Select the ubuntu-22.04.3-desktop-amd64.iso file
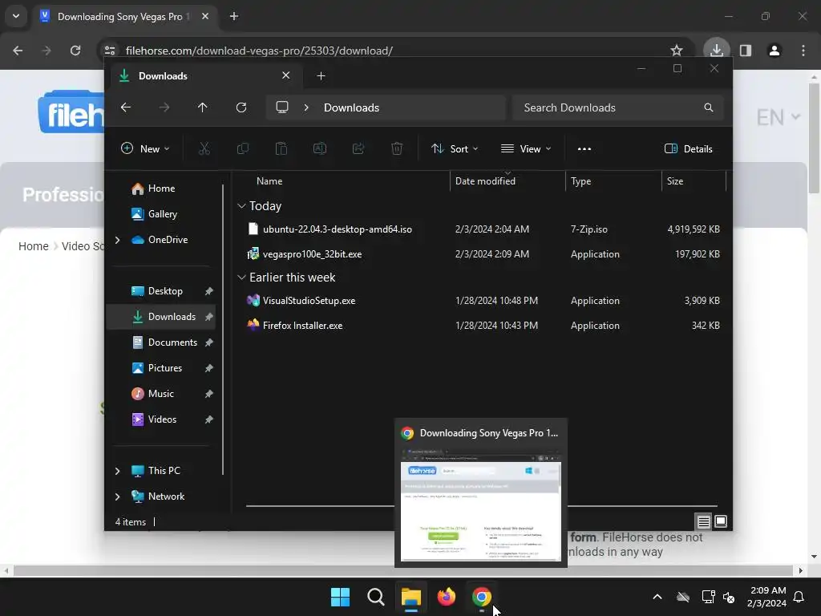Screen dimensions: 821x616 click(338, 229)
